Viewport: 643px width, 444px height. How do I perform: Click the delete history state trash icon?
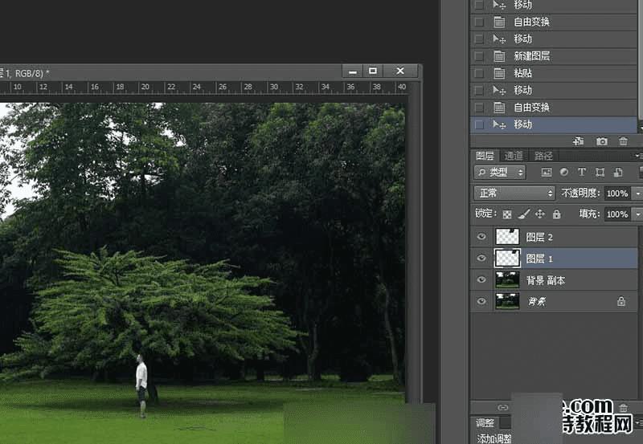(623, 141)
